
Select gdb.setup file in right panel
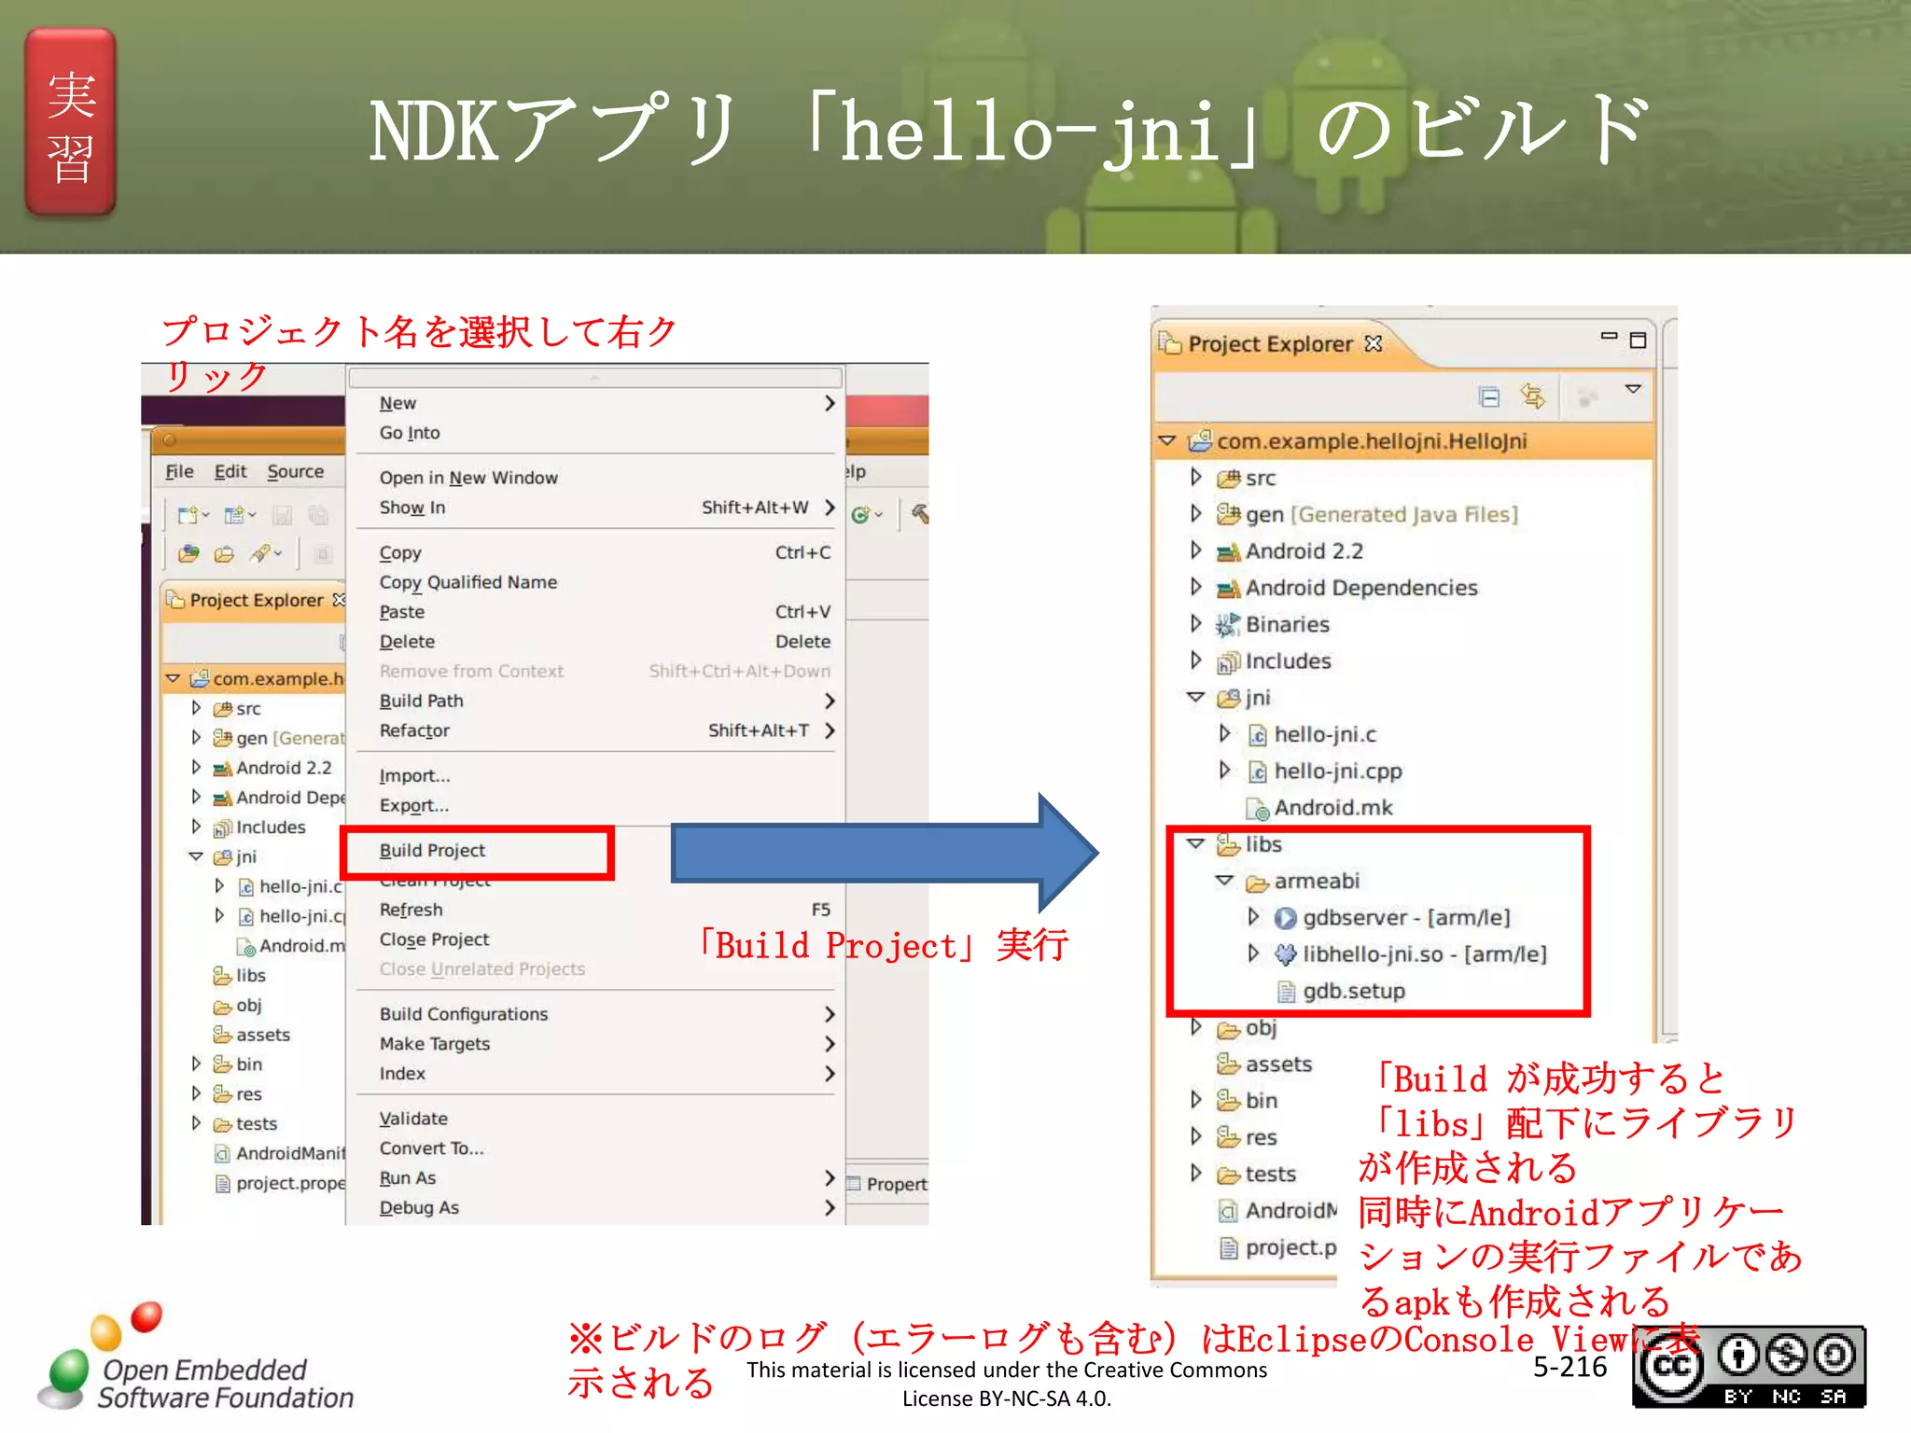coord(1353,991)
